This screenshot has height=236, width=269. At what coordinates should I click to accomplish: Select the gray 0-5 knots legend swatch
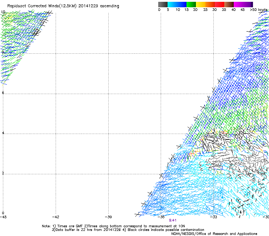pyautogui.click(x=163, y=4)
